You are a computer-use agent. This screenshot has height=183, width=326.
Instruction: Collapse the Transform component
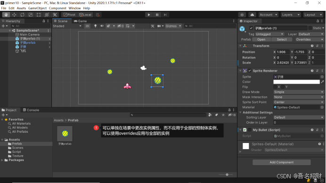coord(240,46)
